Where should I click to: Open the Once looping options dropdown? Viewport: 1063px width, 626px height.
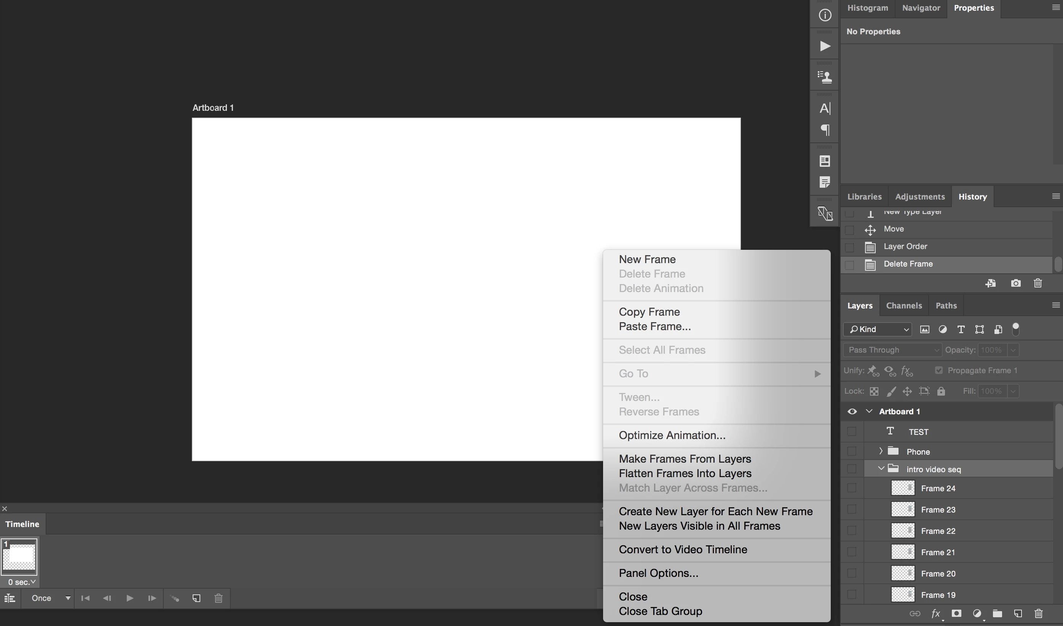click(x=50, y=598)
